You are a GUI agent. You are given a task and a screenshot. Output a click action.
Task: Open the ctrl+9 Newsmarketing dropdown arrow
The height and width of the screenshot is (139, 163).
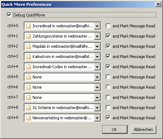click(x=97, y=118)
